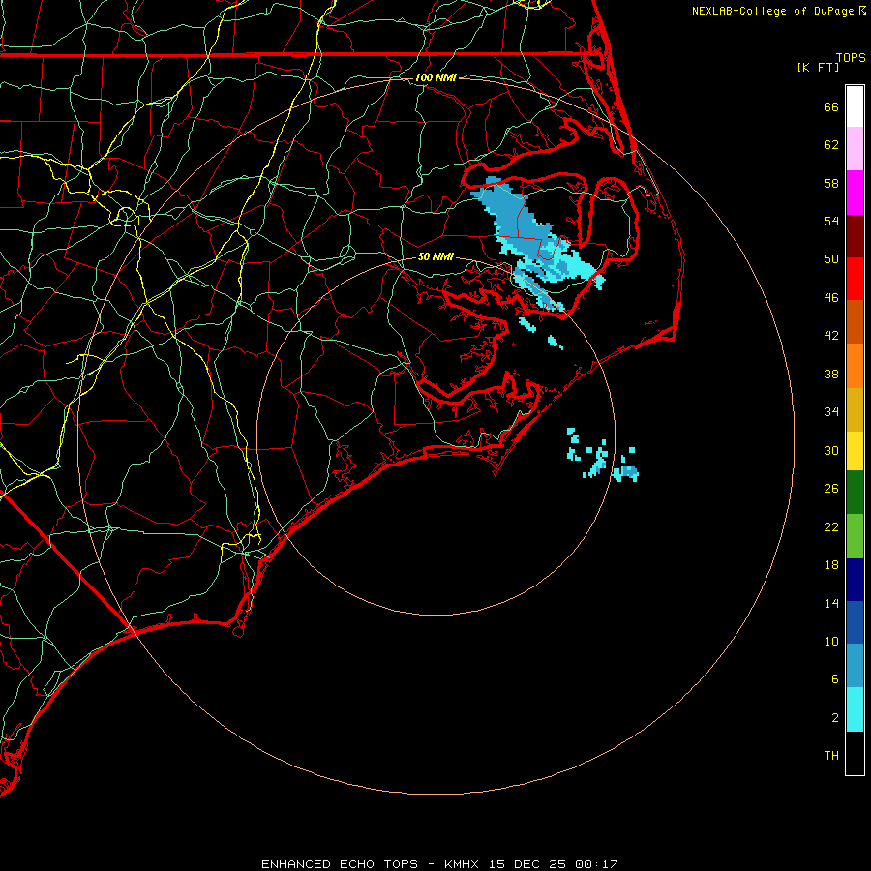
Task: Click the gold 38 kft legend swatch
Action: pos(855,410)
